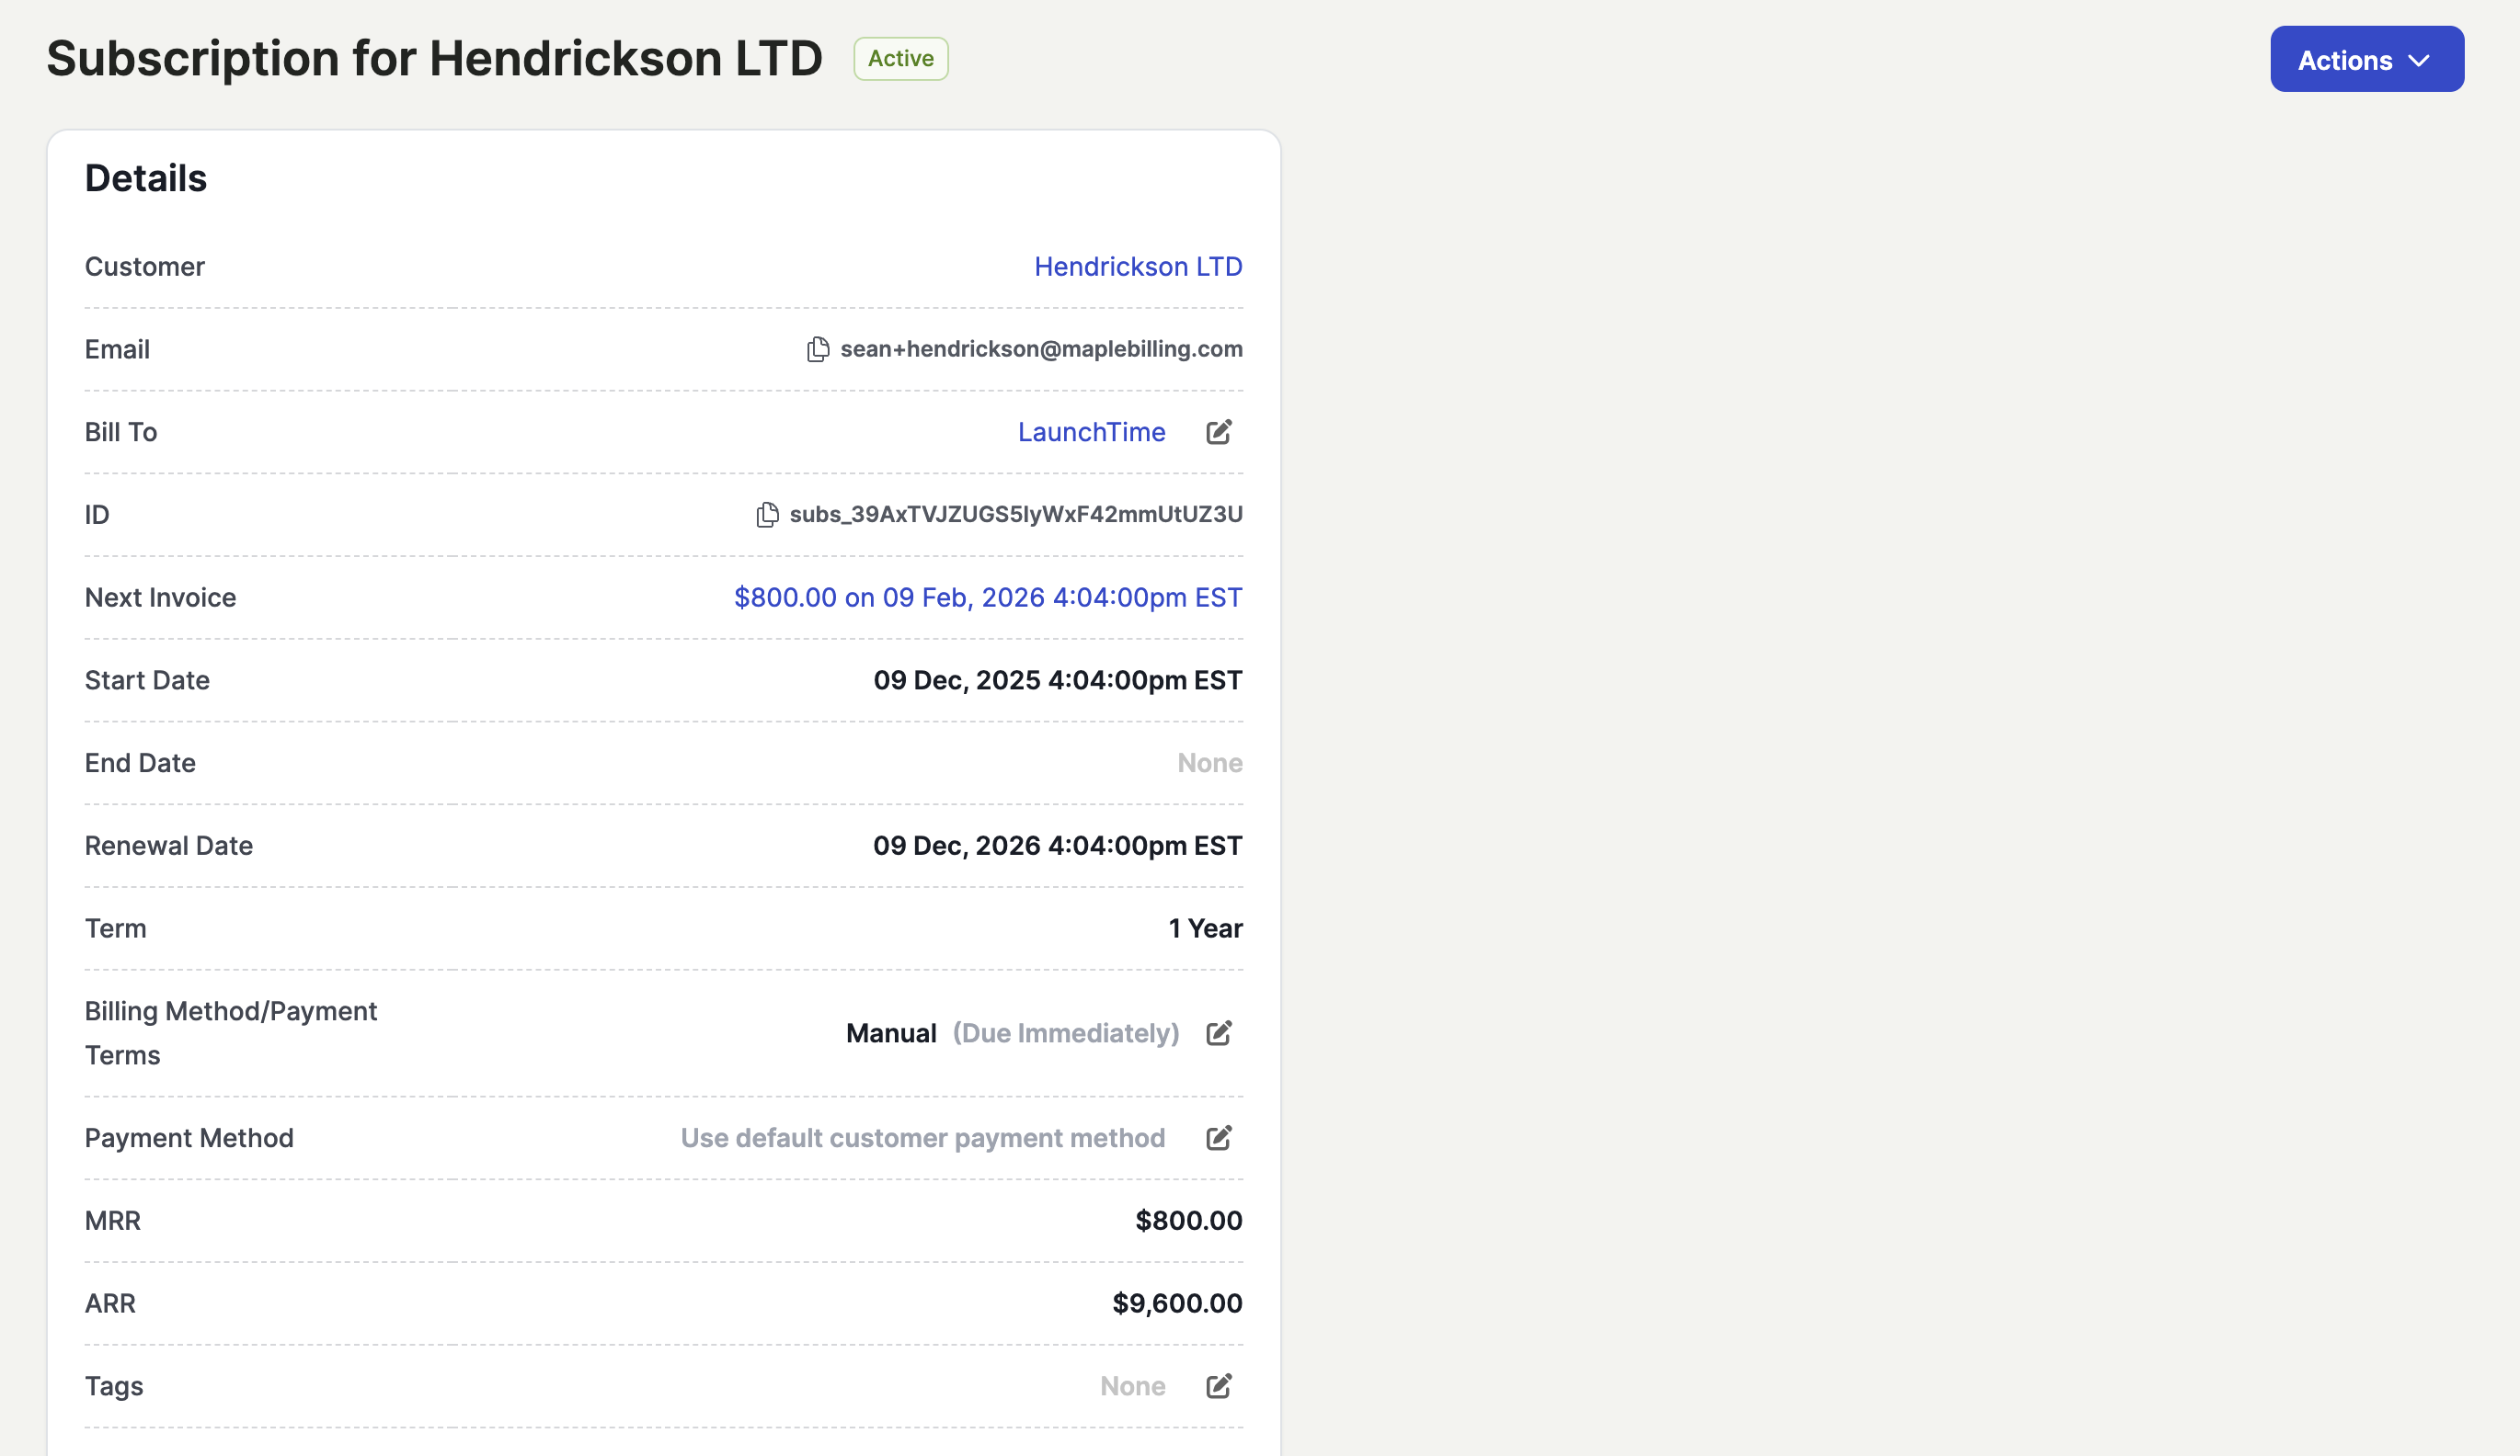The height and width of the screenshot is (1456, 2520).
Task: Click the Tags None value
Action: [1132, 1385]
